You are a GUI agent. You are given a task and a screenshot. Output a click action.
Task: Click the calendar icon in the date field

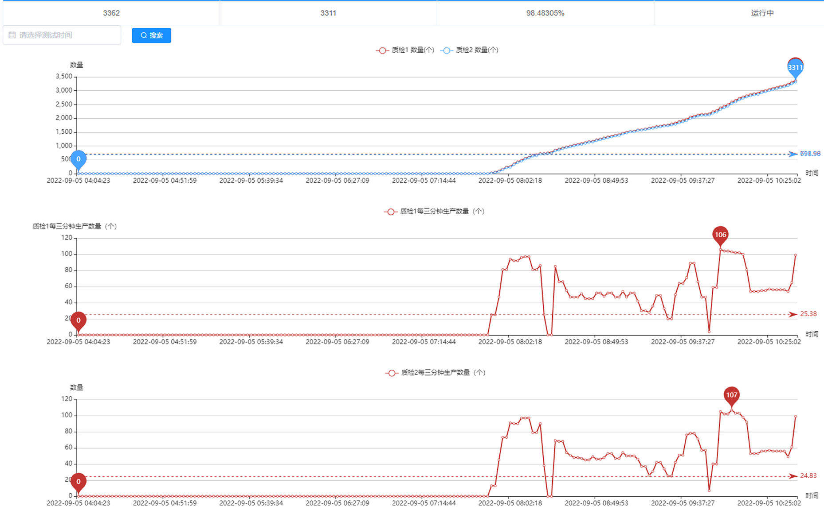click(12, 35)
